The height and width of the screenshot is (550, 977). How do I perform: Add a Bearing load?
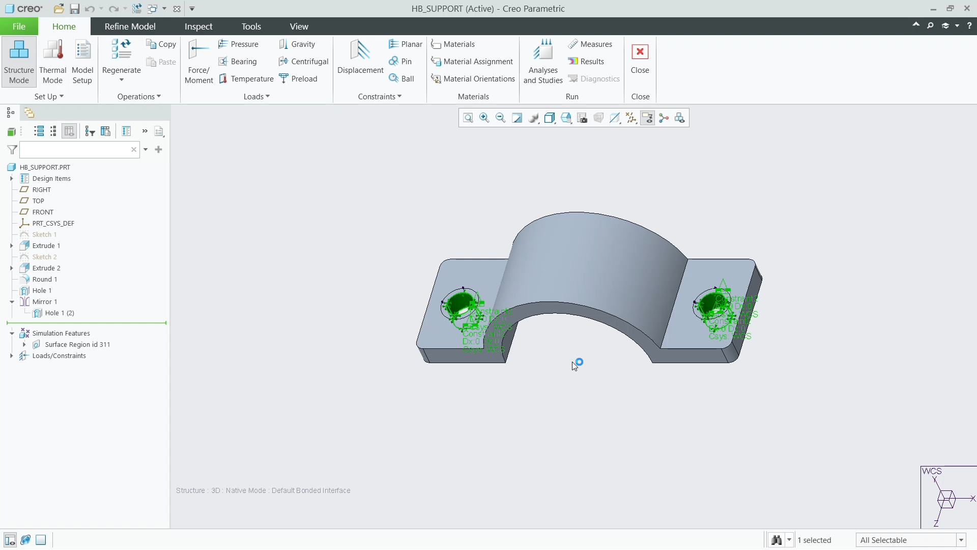point(237,62)
